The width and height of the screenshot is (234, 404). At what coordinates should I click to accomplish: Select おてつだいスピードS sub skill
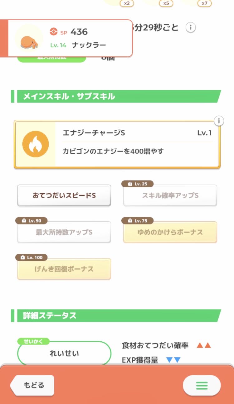point(64,195)
